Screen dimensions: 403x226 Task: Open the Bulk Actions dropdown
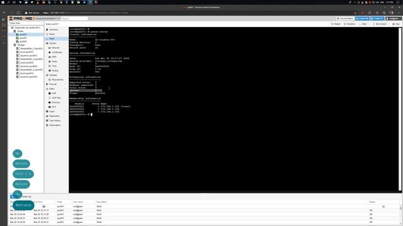click(x=381, y=24)
